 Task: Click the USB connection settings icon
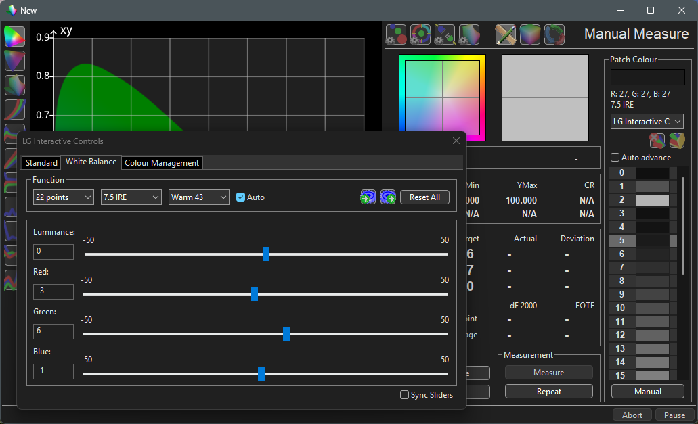point(445,34)
